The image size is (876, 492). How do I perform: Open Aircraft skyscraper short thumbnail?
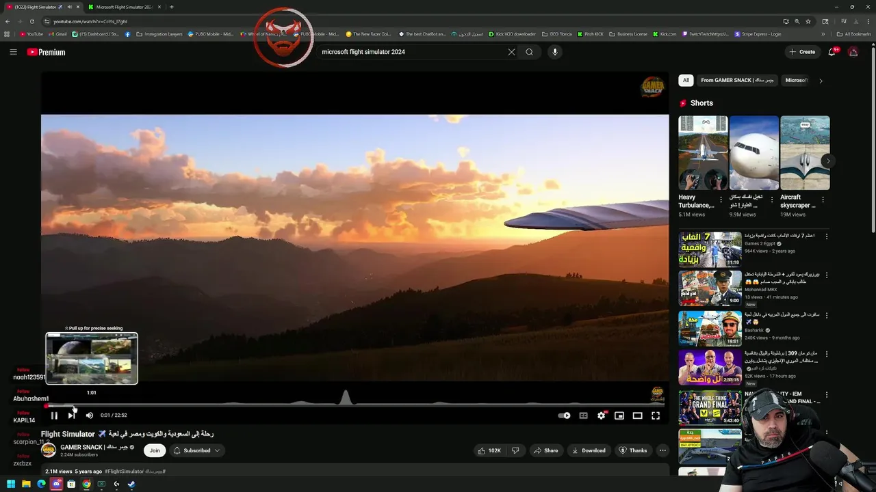click(805, 153)
